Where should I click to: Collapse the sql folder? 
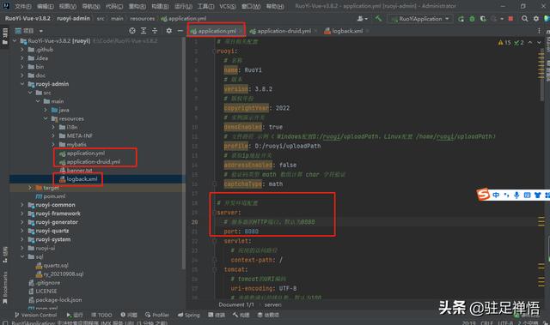22,256
